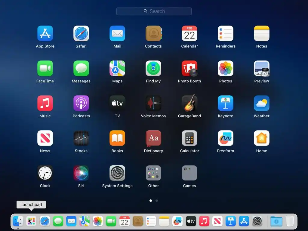
Task: Launch the Find My app
Action: click(x=153, y=68)
